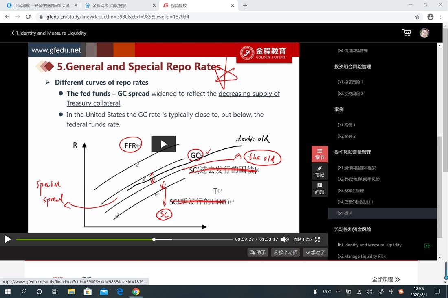Open the 笔记 notes tool
Screen dimensions: 448x298
319,171
